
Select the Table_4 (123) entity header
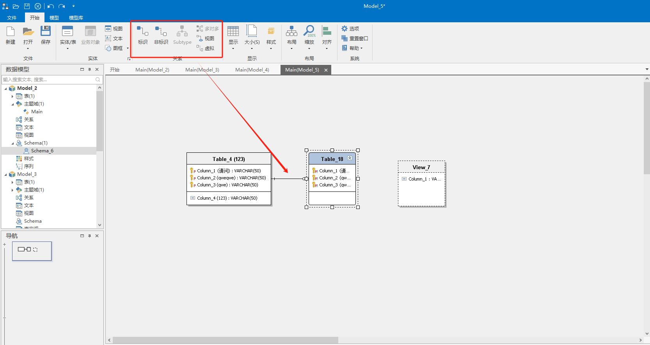[229, 159]
